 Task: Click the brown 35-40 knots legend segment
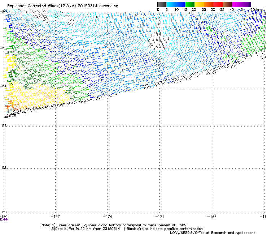pyautogui.click(x=227, y=4)
